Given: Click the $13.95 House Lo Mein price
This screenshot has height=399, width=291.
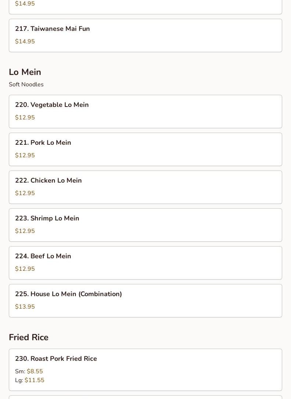Looking at the screenshot, I should coord(25,307).
